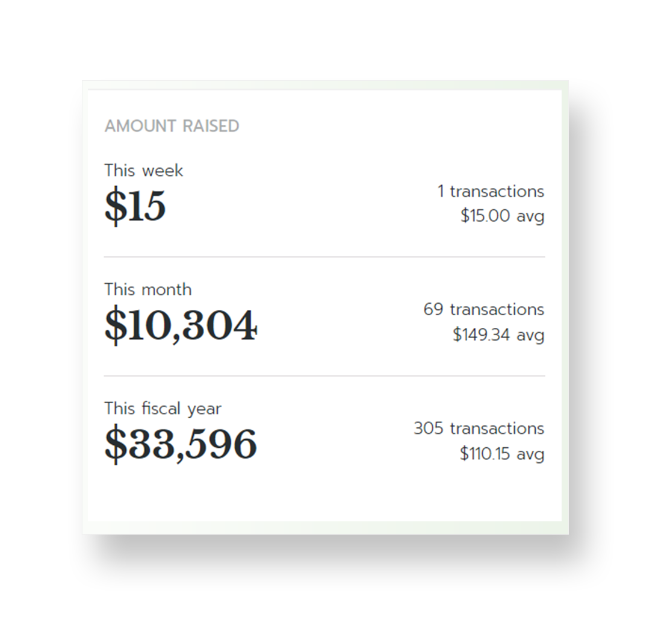
Task: Open the 305 transactions count
Action: [x=478, y=429]
